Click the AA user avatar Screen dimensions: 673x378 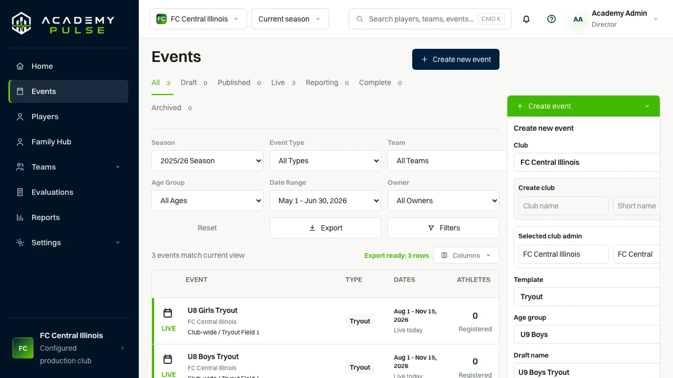click(x=578, y=19)
